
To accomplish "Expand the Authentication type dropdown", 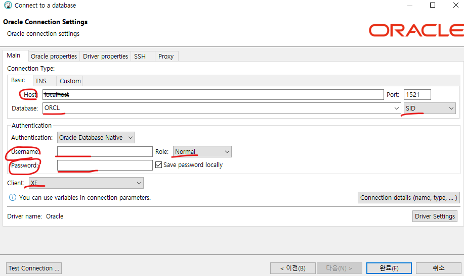I will pos(96,138).
